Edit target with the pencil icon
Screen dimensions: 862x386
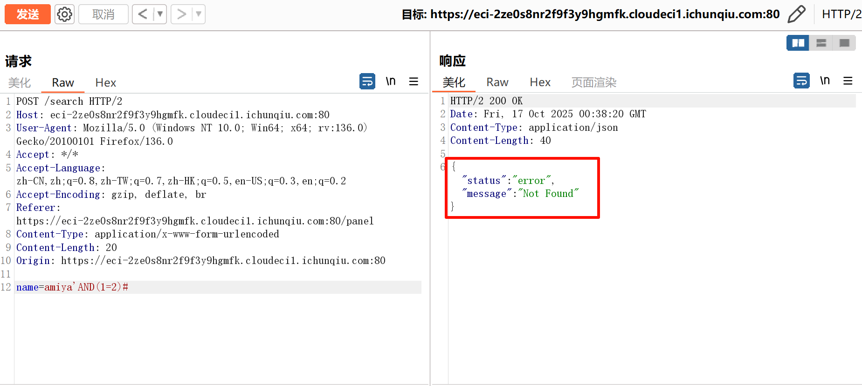tap(796, 14)
